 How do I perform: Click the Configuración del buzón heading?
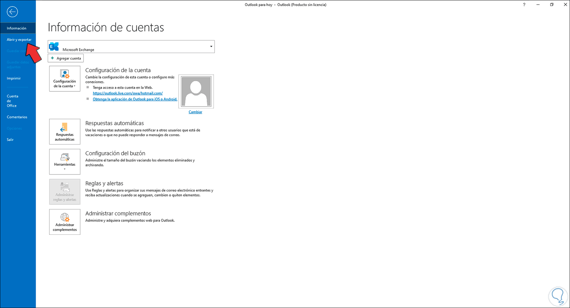116,153
